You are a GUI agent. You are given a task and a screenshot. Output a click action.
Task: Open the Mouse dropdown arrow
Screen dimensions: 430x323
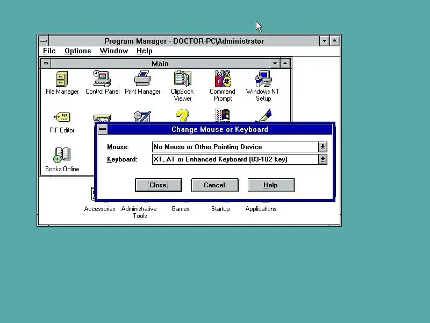click(x=322, y=147)
